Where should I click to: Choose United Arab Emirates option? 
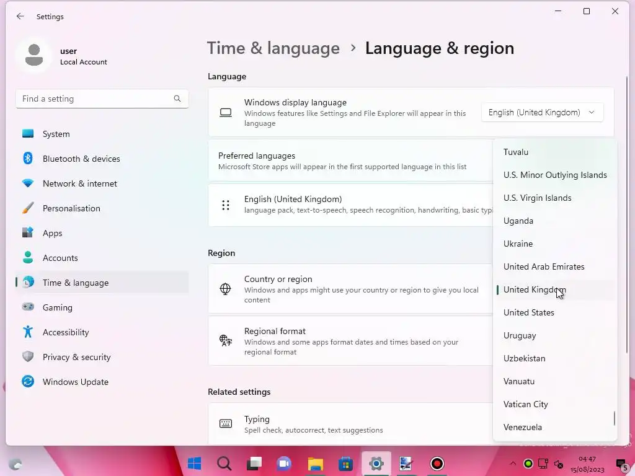click(x=555, y=267)
